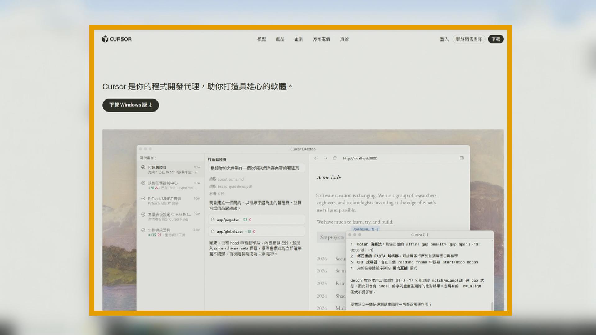Click the See projects button

(x=332, y=237)
